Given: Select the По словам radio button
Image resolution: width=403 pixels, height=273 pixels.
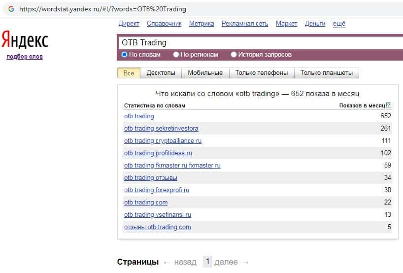Looking at the screenshot, I should click(x=125, y=55).
